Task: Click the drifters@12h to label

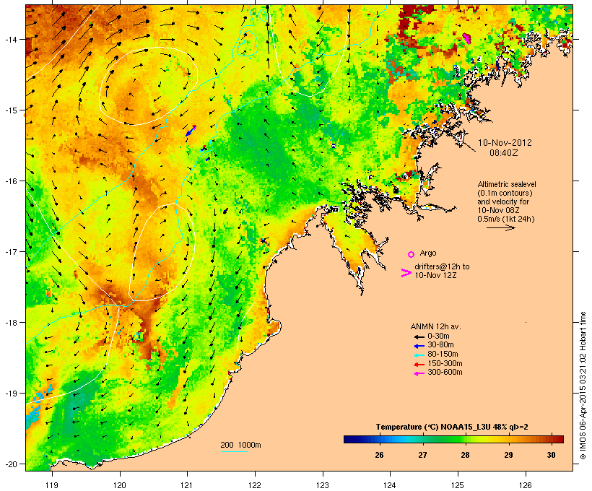Action: pyautogui.click(x=442, y=266)
